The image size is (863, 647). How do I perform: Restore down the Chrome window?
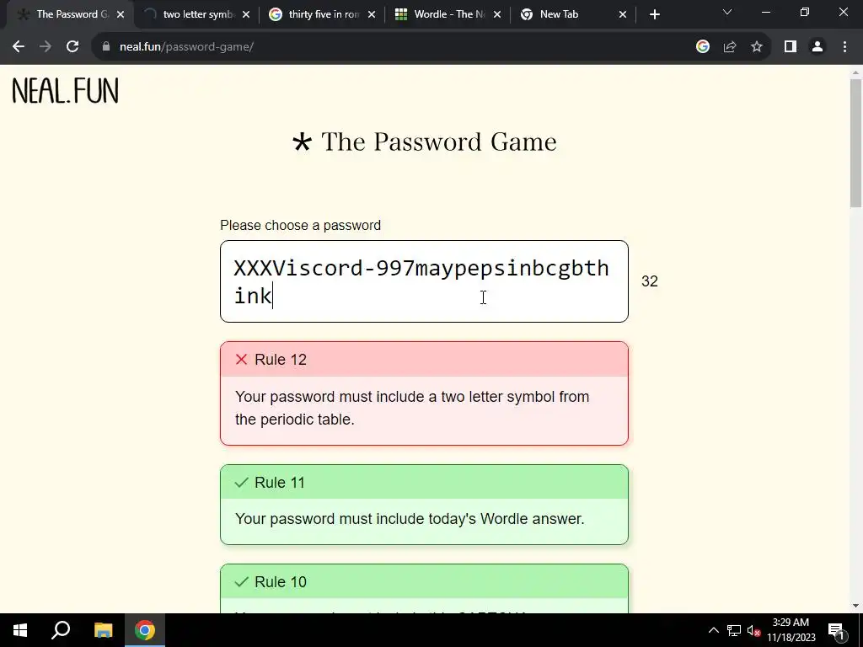(x=805, y=12)
